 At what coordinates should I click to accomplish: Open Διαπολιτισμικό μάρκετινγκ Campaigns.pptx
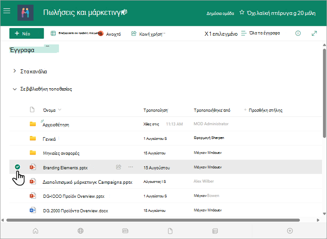coord(87,182)
